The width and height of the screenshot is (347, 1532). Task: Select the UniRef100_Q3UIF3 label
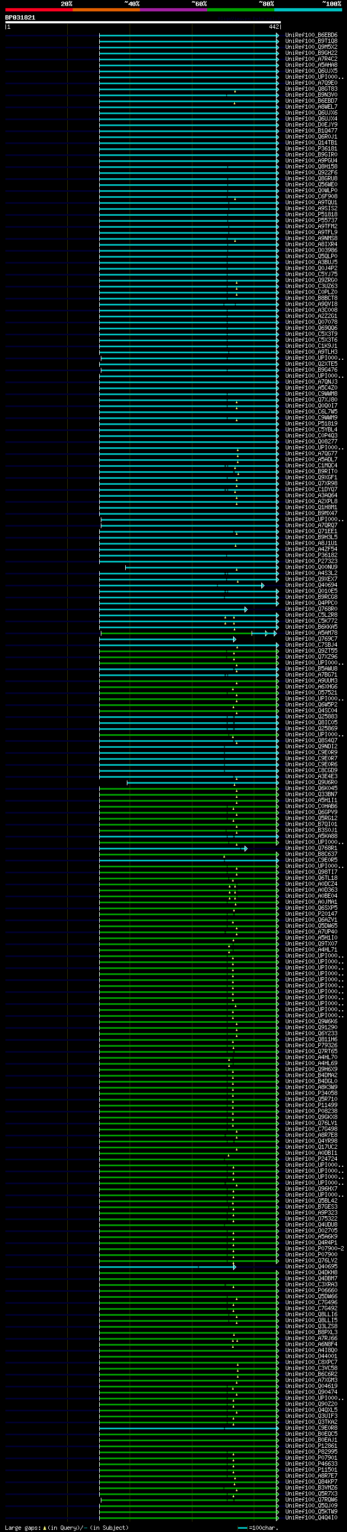pyautogui.click(x=311, y=1416)
